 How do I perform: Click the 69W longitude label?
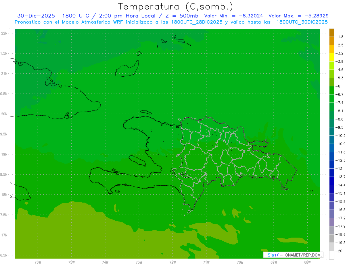(274, 262)
